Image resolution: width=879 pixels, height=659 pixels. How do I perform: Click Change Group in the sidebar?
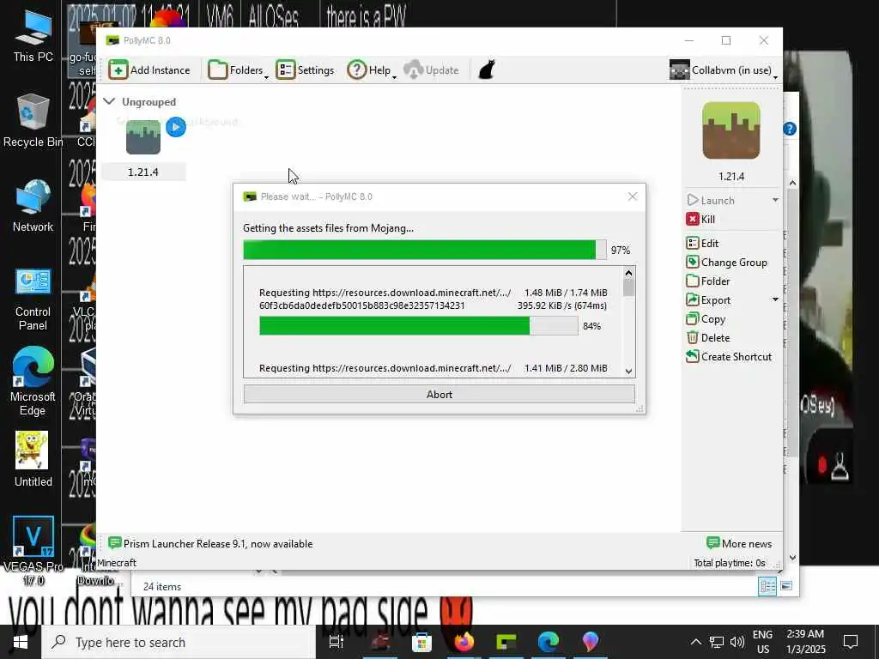726,263
